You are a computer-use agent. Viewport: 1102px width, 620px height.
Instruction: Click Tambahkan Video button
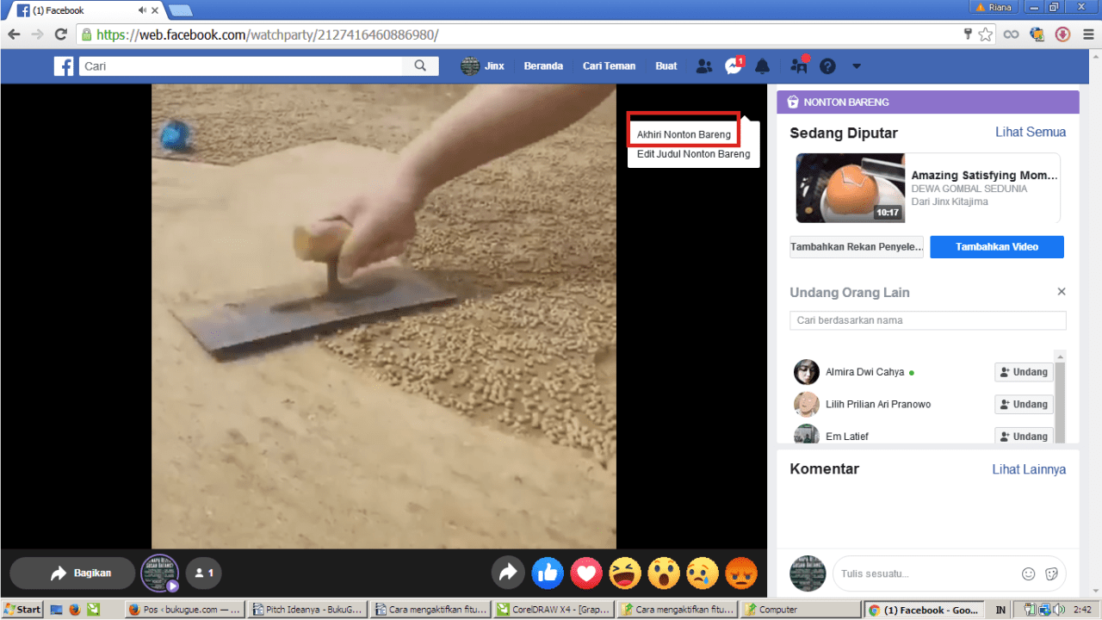997,246
